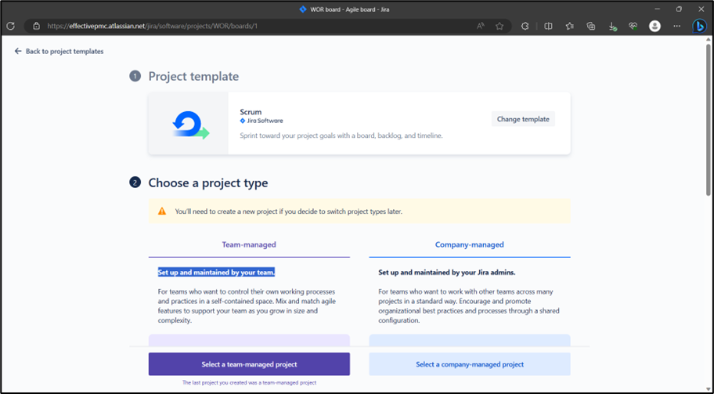This screenshot has width=714, height=394.
Task: Click the Choose a project type heading
Action: coord(208,183)
